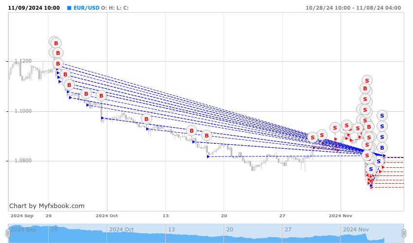
Task: Click the 1.0800 price axis label
Action: [23, 160]
